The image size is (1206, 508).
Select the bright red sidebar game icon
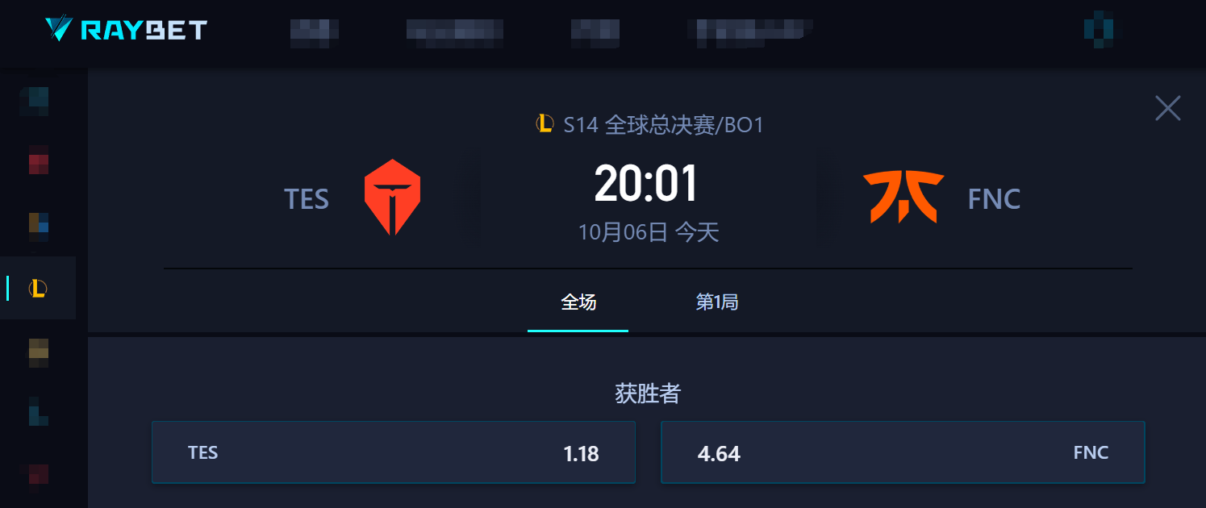coord(39,160)
